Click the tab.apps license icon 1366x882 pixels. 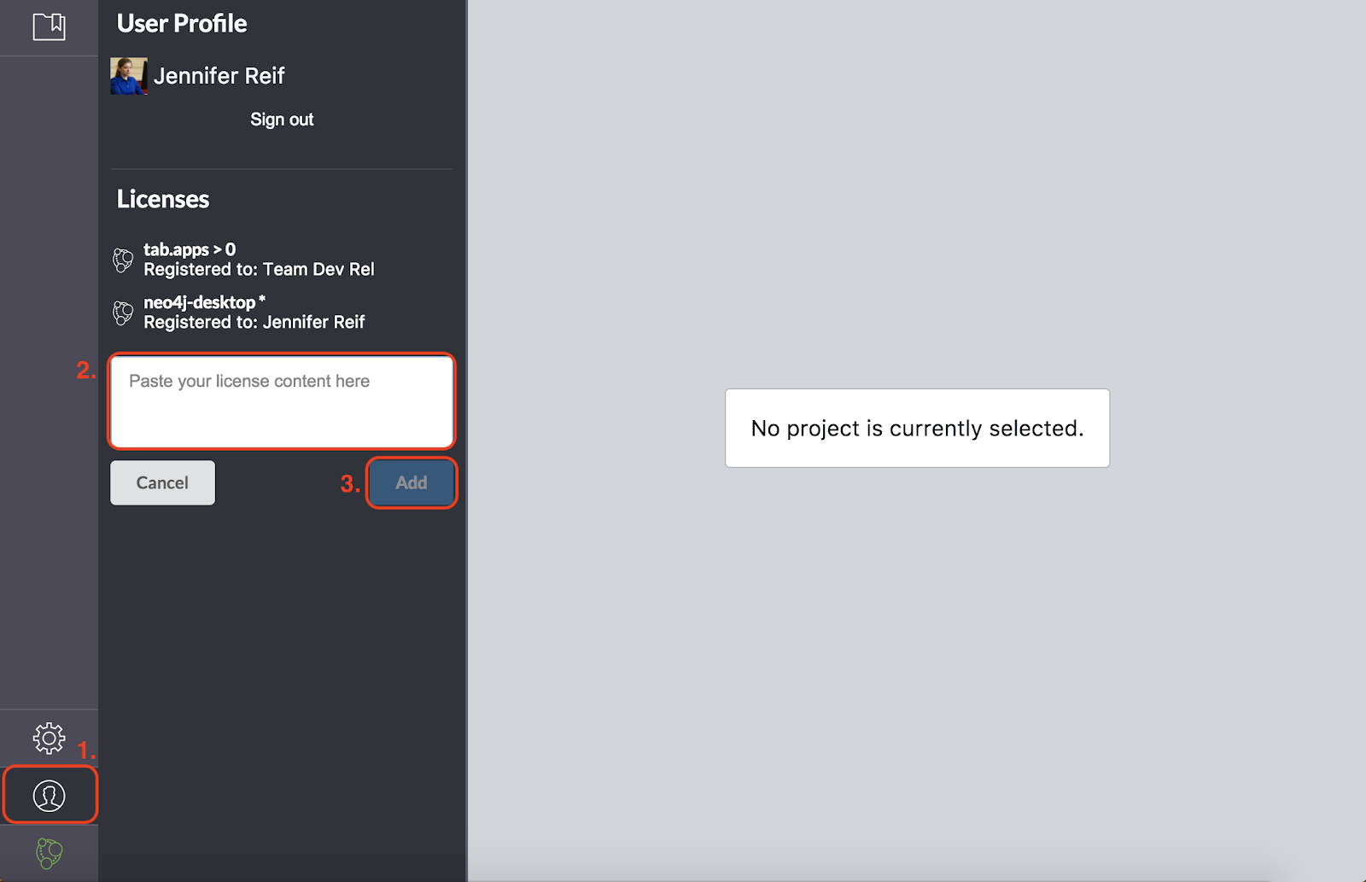click(x=123, y=260)
